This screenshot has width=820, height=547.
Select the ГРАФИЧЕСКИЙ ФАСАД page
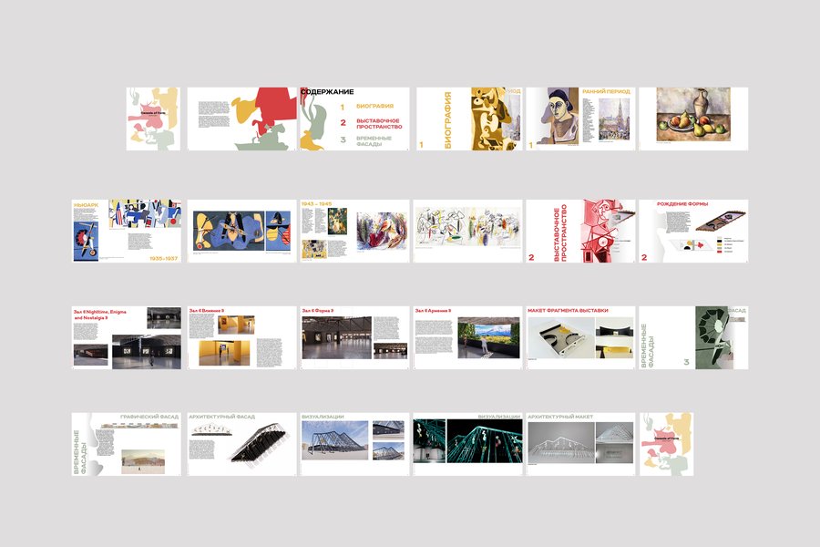[127, 444]
